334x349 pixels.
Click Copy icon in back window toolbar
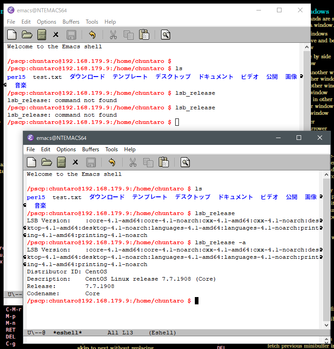[x=128, y=35]
